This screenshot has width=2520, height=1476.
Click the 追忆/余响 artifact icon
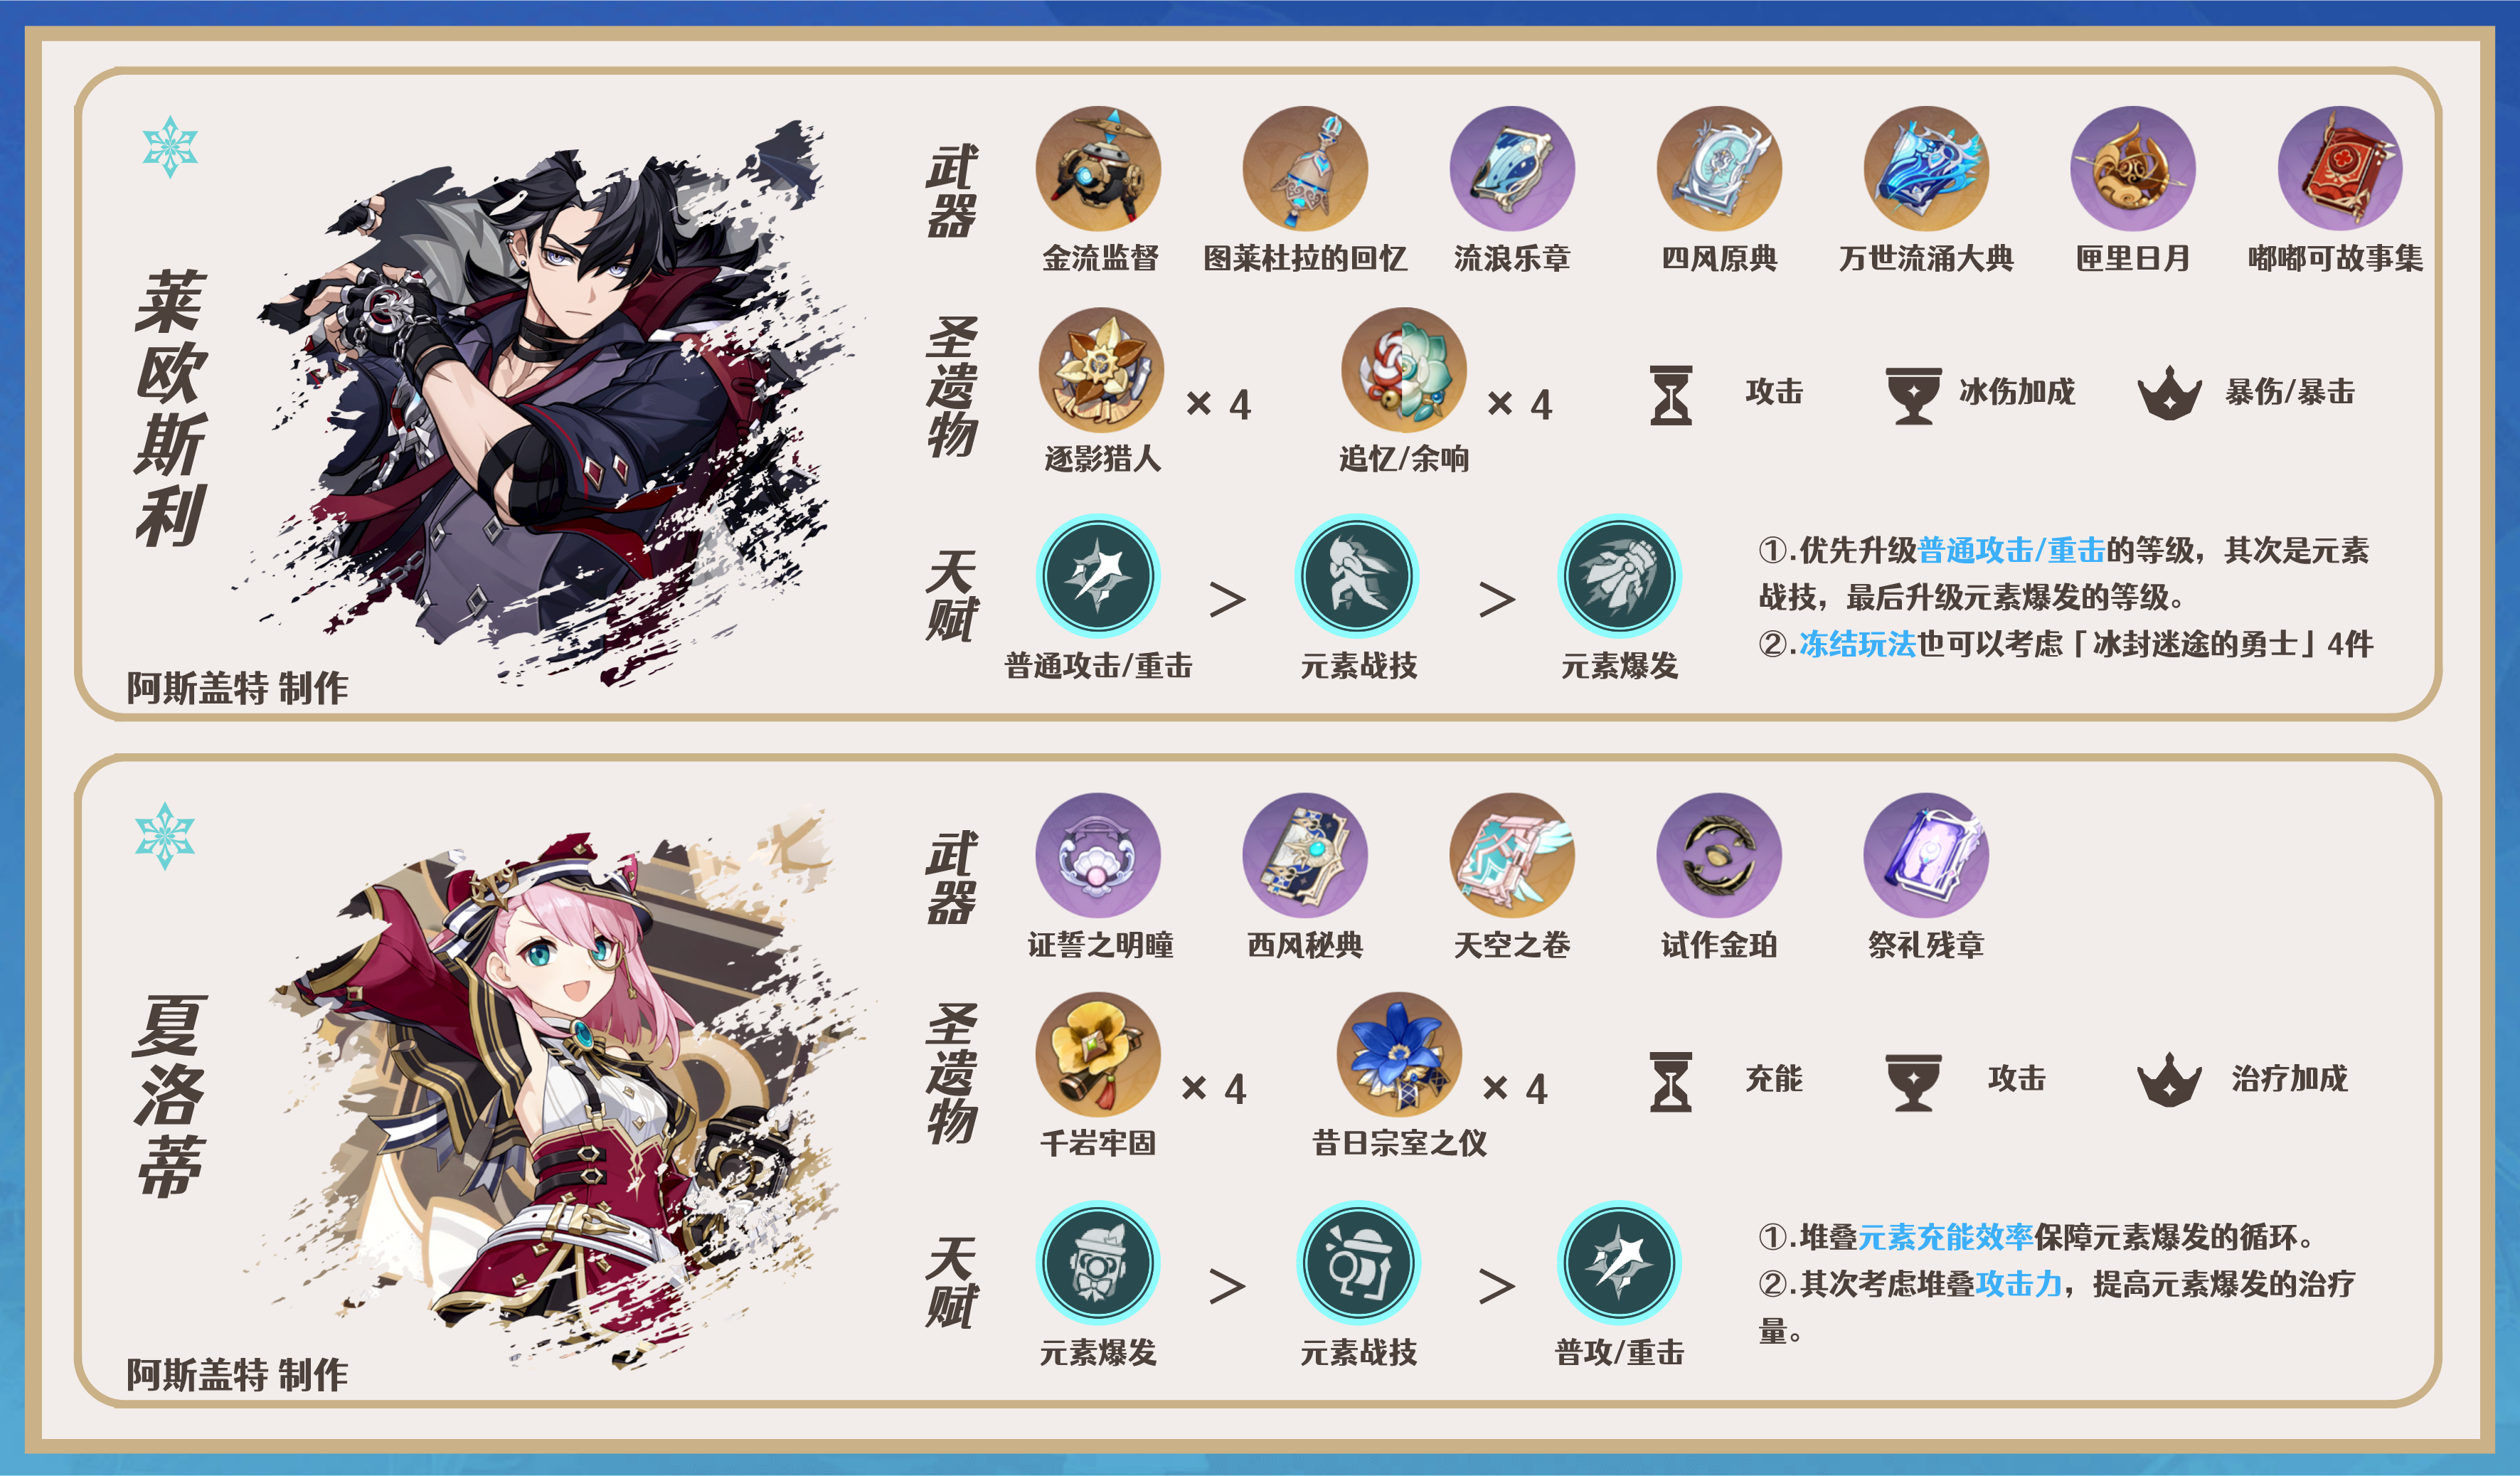1404,370
